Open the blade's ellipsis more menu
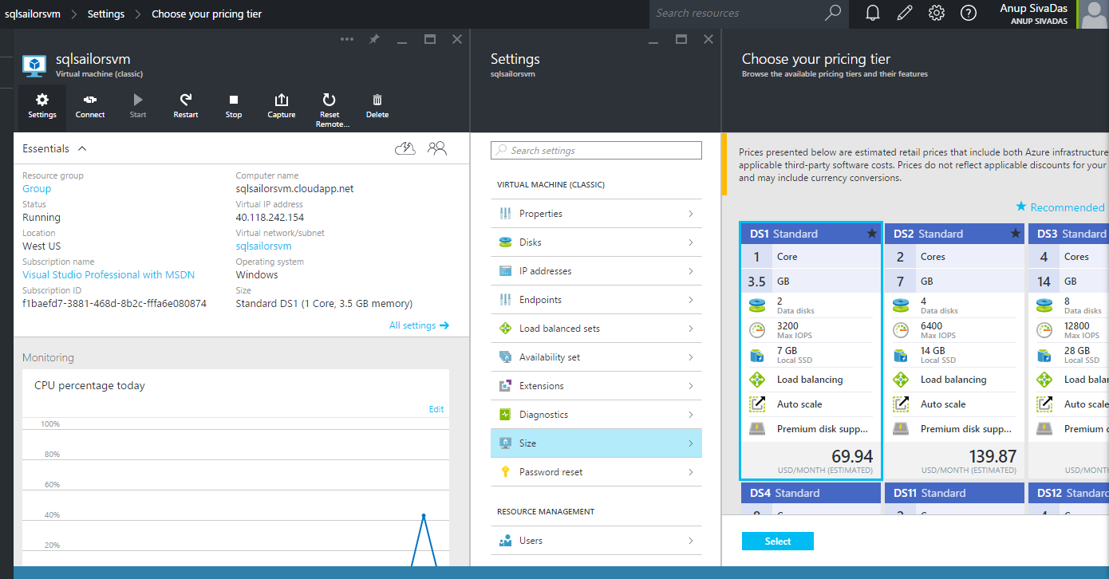 [347, 39]
